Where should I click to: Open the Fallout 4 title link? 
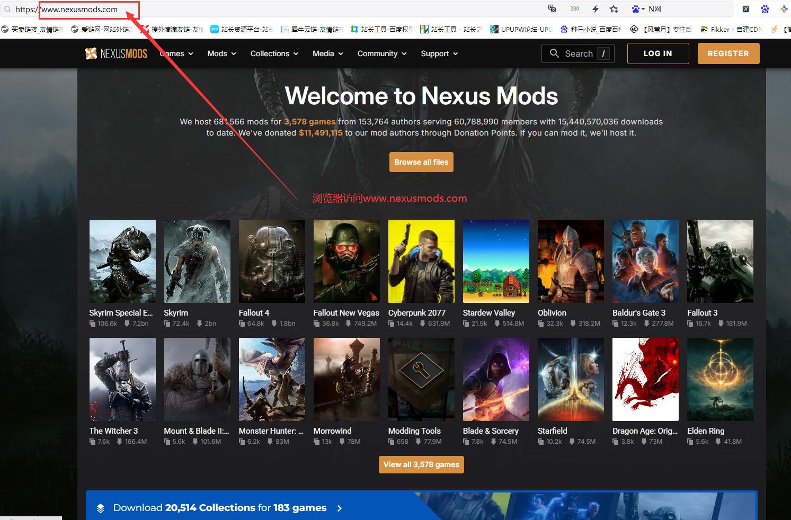pyautogui.click(x=254, y=313)
